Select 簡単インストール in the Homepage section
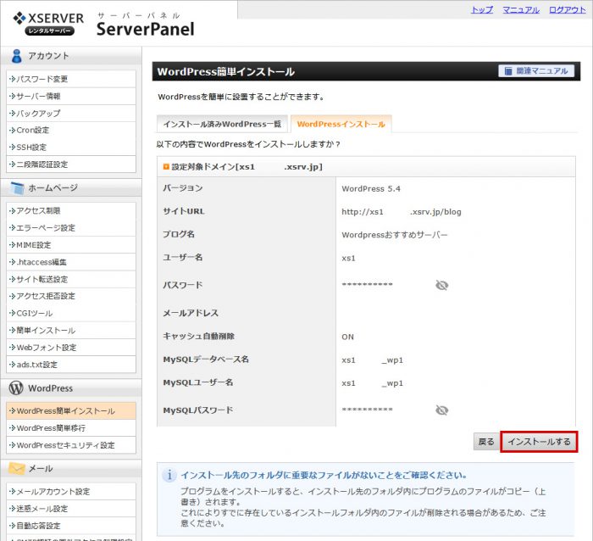The image size is (593, 541). click(71, 331)
